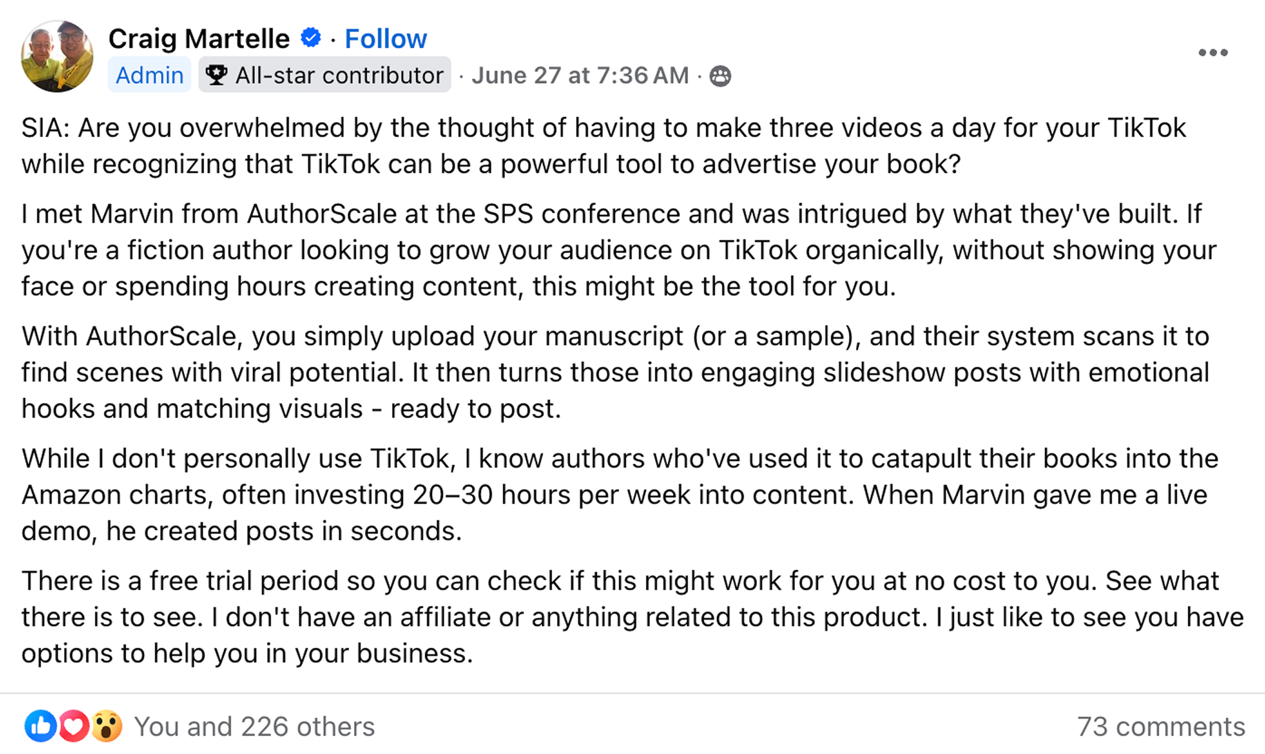Viewport: 1265px width, 754px height.
Task: Click the paragraph about meeting Marvin
Action: 604,250
